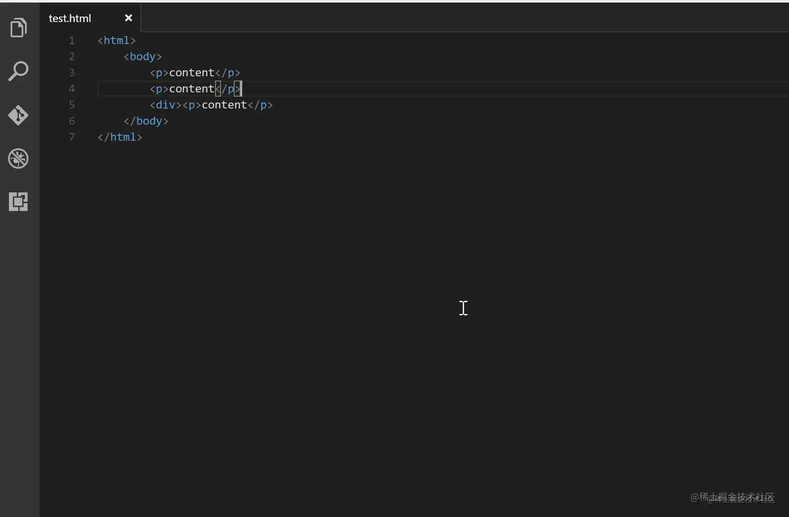Place cursor in opening html tag
The width and height of the screenshot is (789, 517).
pos(116,41)
